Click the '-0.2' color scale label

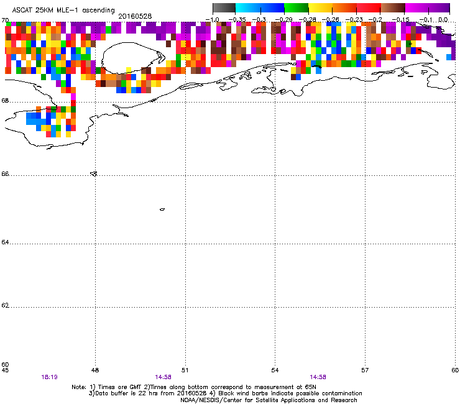(x=375, y=20)
